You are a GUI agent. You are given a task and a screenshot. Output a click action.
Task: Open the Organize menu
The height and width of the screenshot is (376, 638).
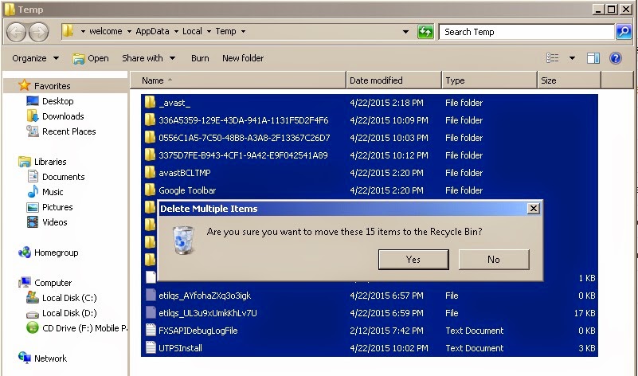coord(35,58)
